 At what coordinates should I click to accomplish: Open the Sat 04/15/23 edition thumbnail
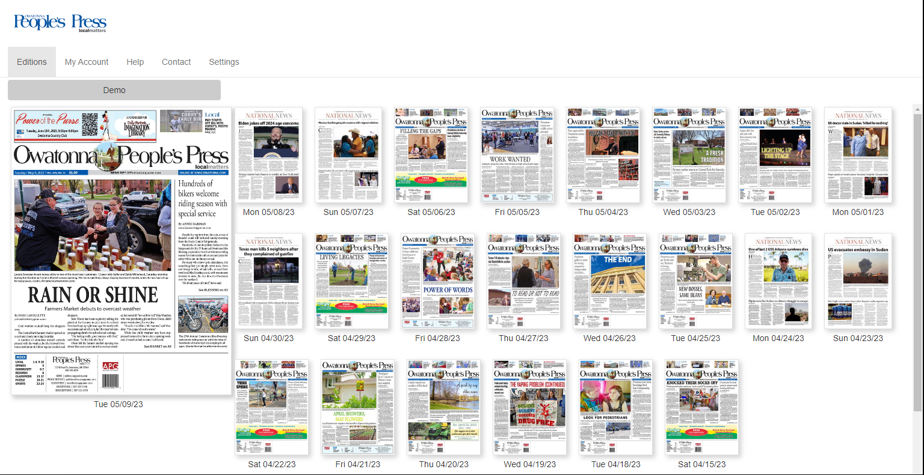[702, 407]
